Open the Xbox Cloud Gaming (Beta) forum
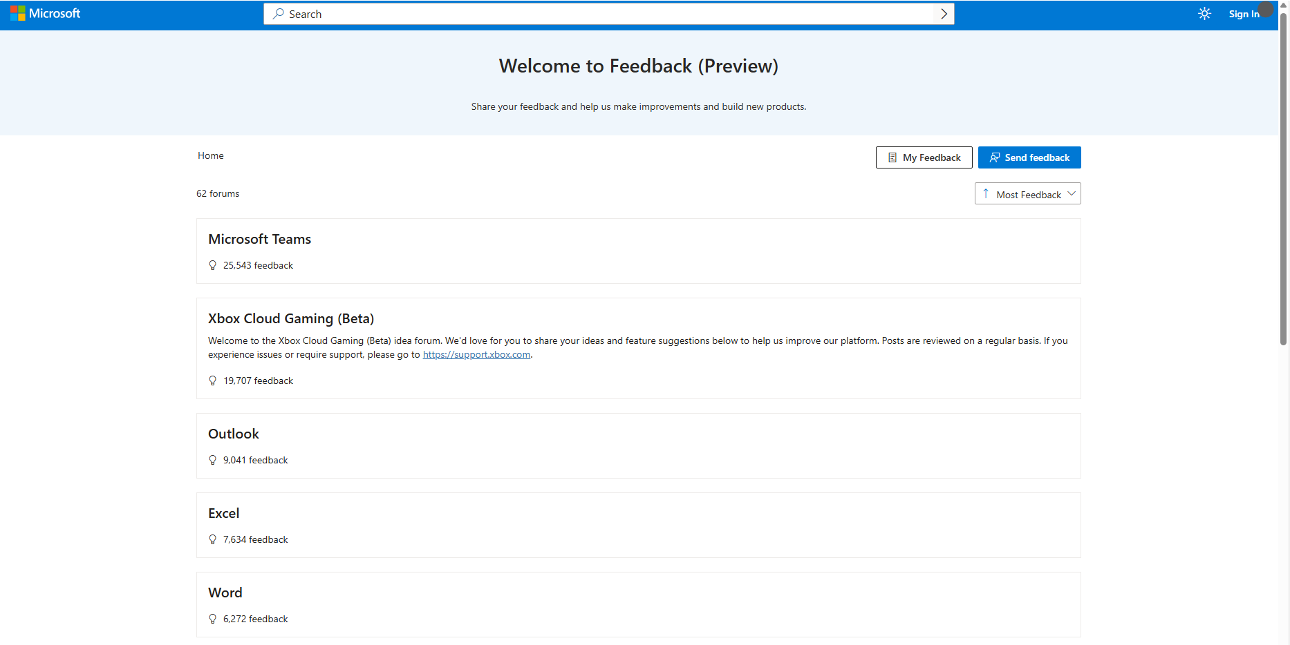The image size is (1290, 645). [x=291, y=318]
